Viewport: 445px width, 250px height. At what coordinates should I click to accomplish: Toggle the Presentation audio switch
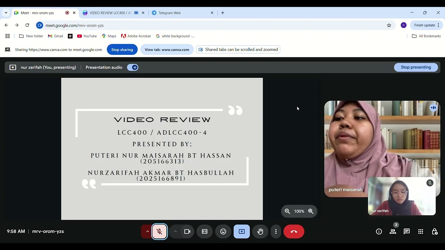(133, 67)
